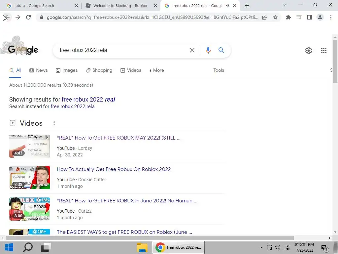Screen dimensions: 338x254
Task: Open the media control icon in toolbar
Action: point(299,17)
